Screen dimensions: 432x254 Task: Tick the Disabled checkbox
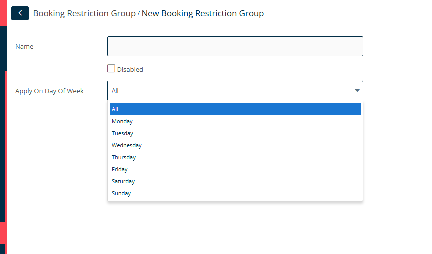(111, 69)
